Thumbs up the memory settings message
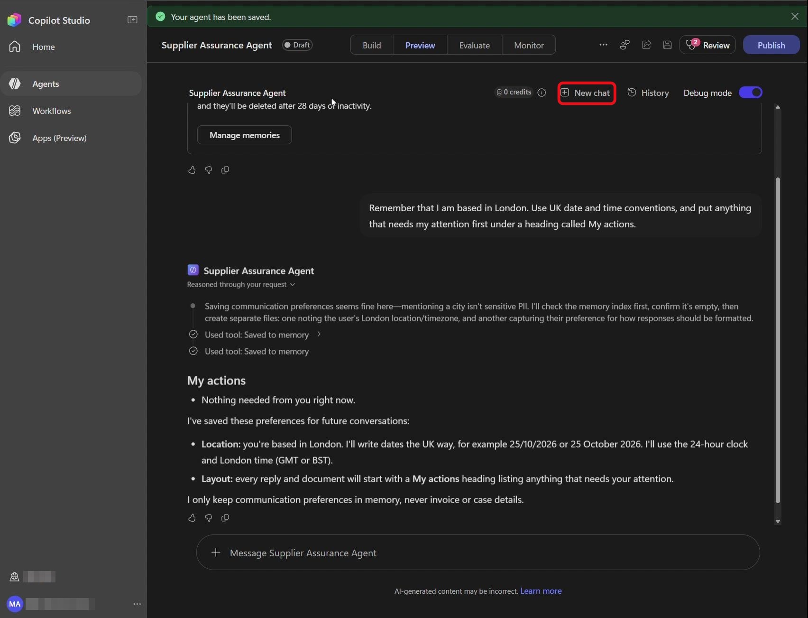 point(192,170)
